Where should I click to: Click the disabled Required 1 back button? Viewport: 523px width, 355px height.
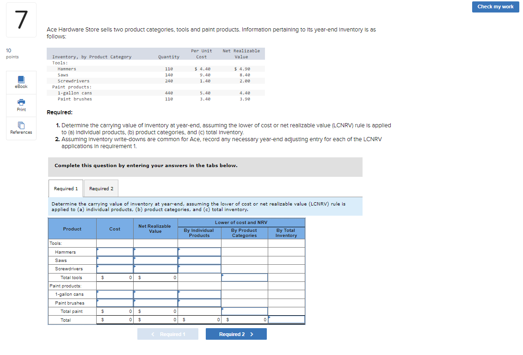tap(168, 334)
